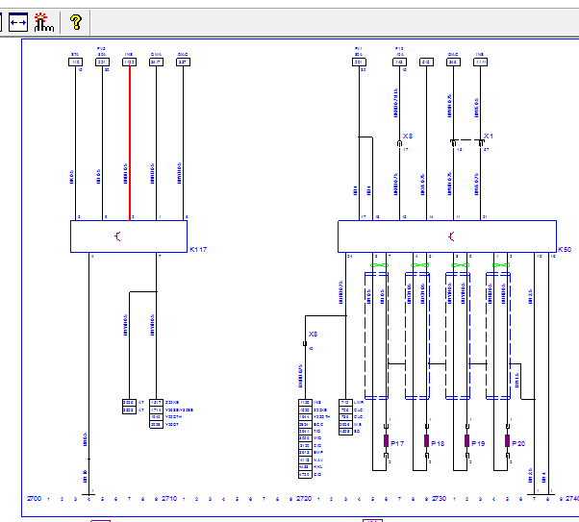
Task: Click the pointing hand with red sparkle icon
Action: [x=43, y=22]
